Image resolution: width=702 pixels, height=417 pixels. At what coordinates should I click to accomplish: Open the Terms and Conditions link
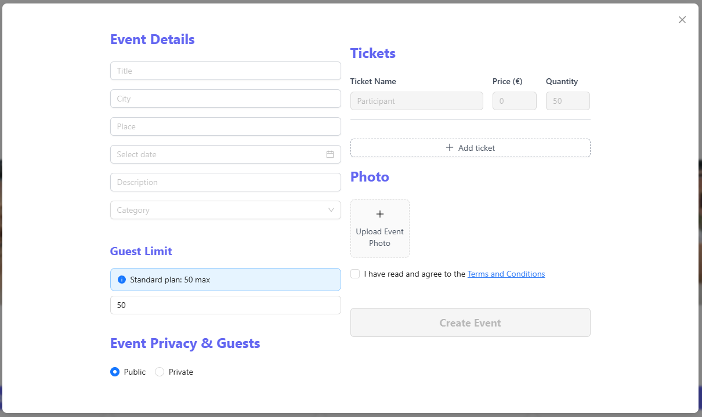pyautogui.click(x=506, y=274)
